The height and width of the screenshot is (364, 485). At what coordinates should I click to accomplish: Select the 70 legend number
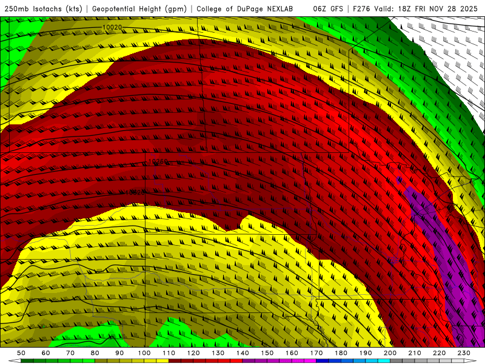pyautogui.click(x=70, y=353)
